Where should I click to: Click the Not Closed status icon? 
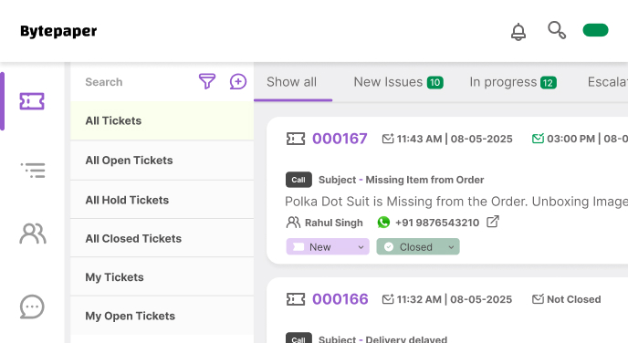click(538, 299)
